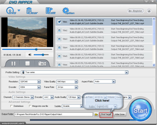The height and width of the screenshot is (125, 157).
Task: Click the 01:06:46 / 01:36:48 time display
Action: [12, 55]
